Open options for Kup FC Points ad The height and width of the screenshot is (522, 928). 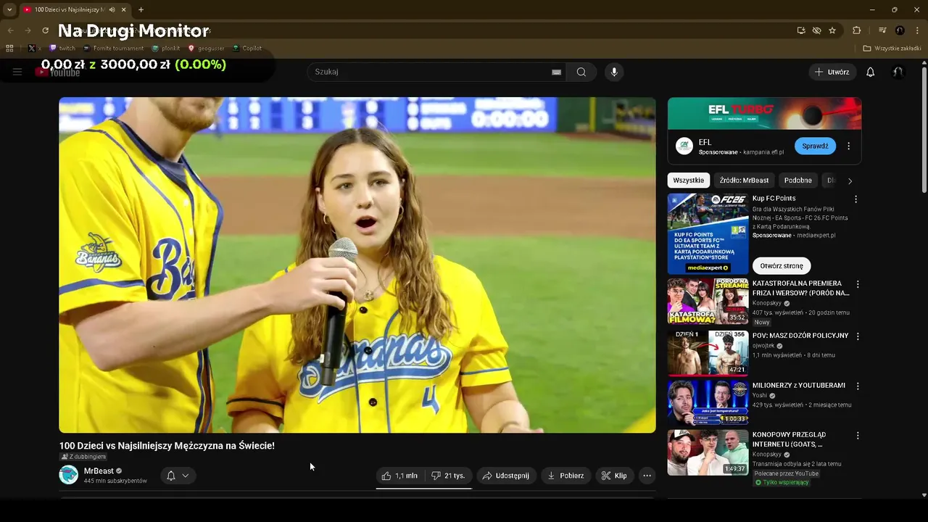coord(855,199)
